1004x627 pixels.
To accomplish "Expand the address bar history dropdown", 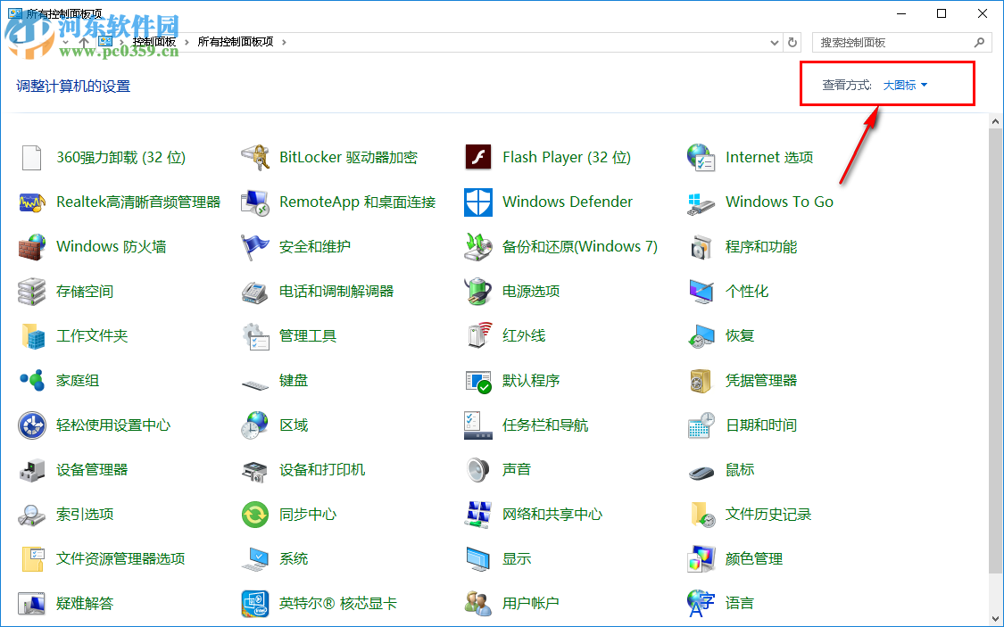I will click(x=774, y=42).
